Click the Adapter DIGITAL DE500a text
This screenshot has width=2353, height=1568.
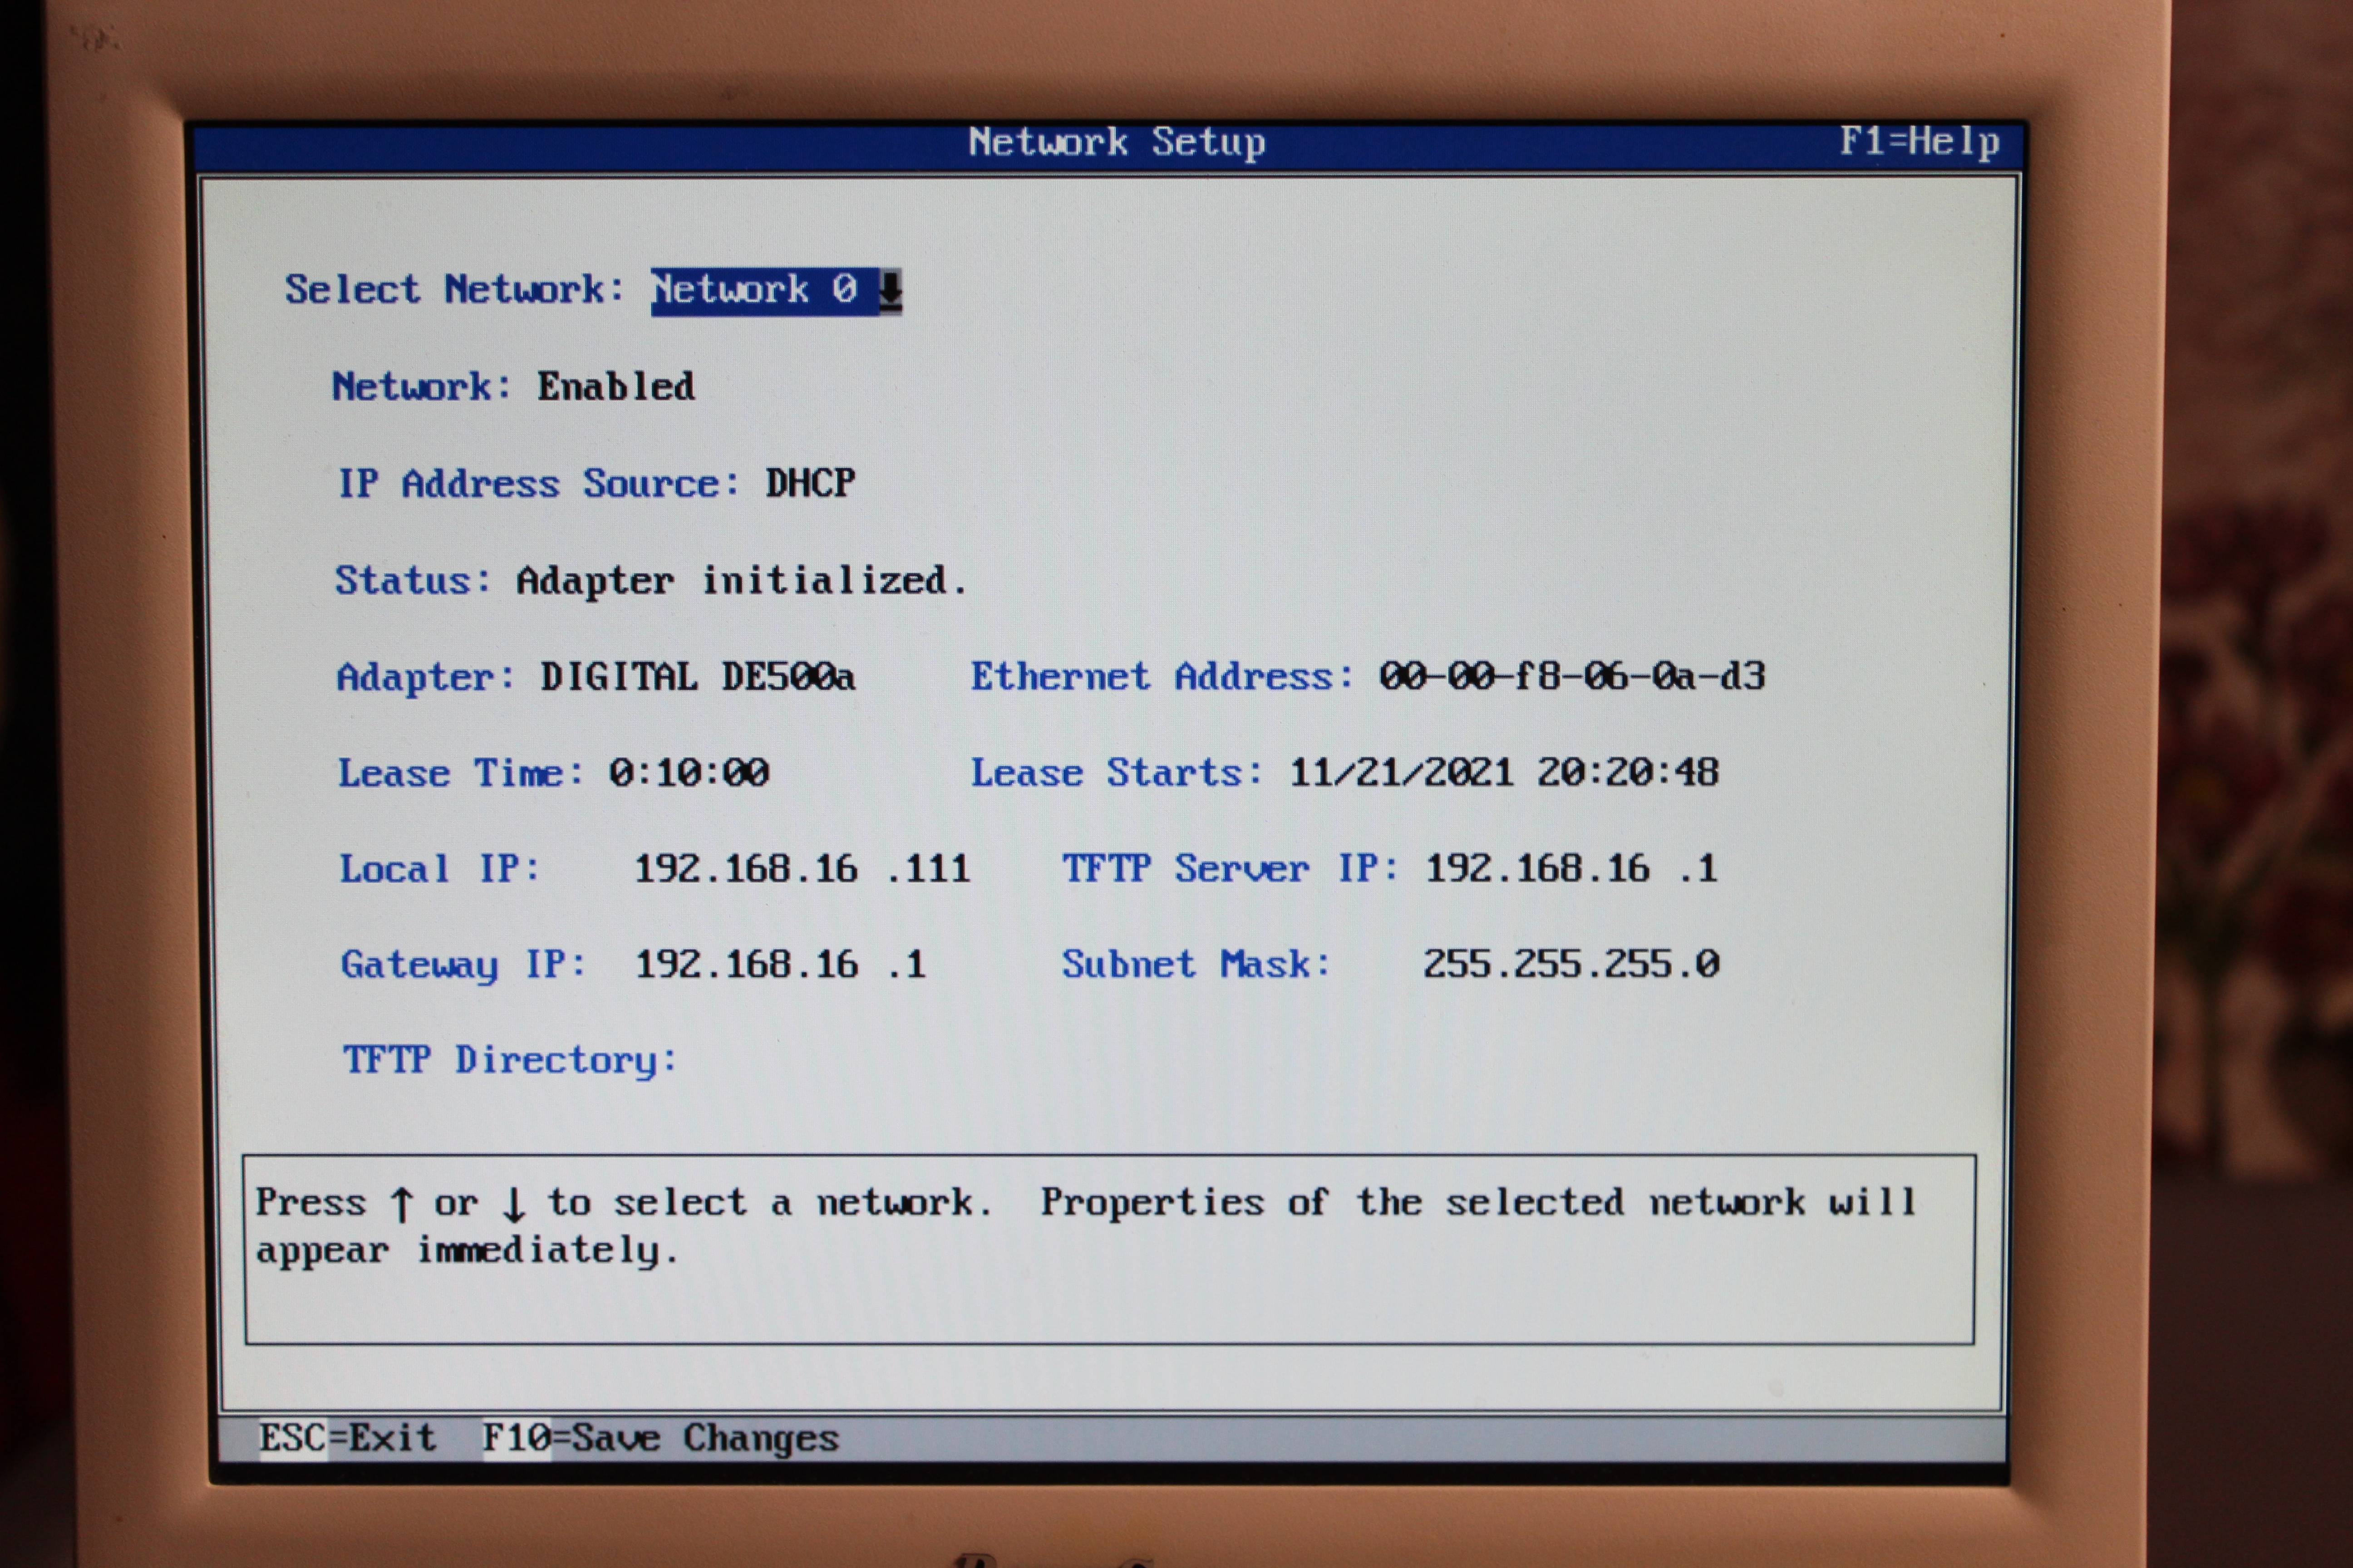697,677
